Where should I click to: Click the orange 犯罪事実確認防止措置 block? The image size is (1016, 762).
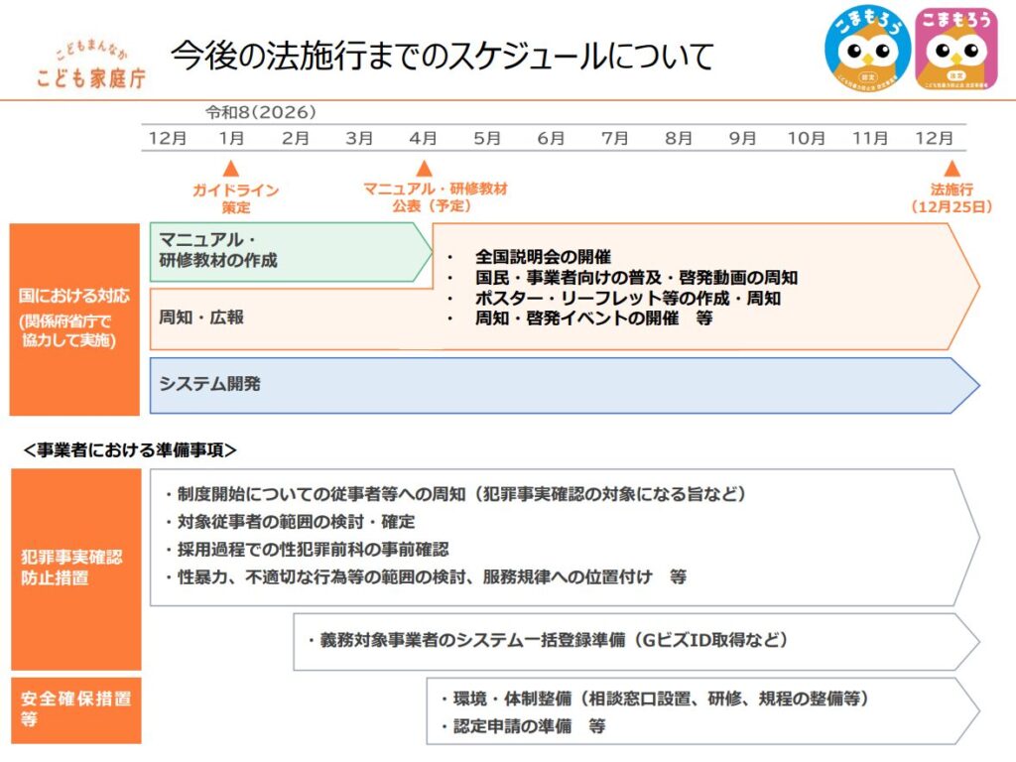[x=74, y=568]
